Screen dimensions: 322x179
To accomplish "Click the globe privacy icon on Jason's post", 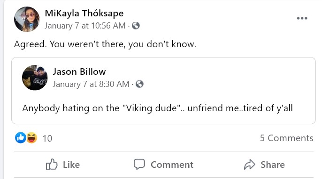I will 139,84.
